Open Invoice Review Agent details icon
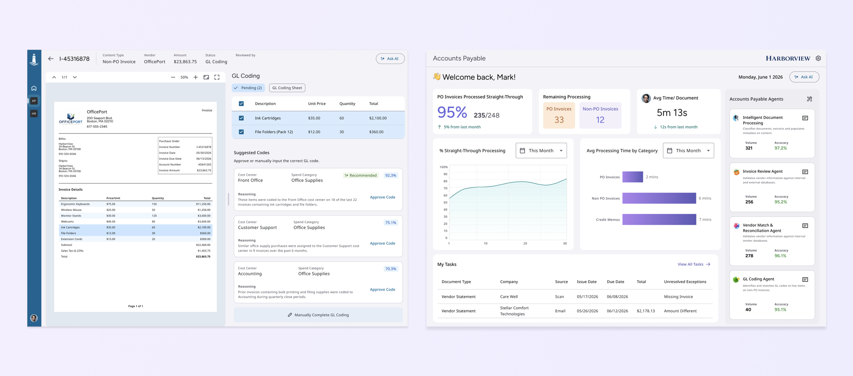This screenshot has height=376, width=853. [805, 172]
